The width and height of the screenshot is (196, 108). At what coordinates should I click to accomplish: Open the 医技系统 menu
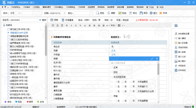[x=140, y=7]
